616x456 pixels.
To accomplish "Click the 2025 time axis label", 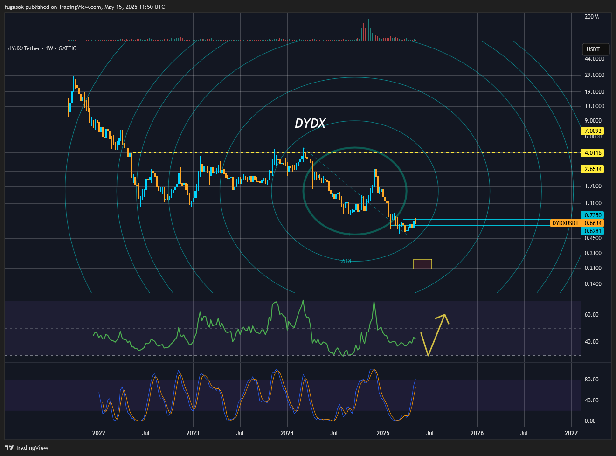I will pos(383,433).
